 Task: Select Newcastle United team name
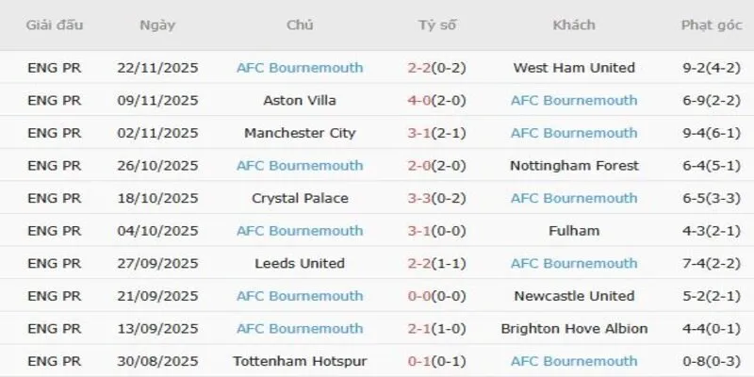click(x=574, y=296)
